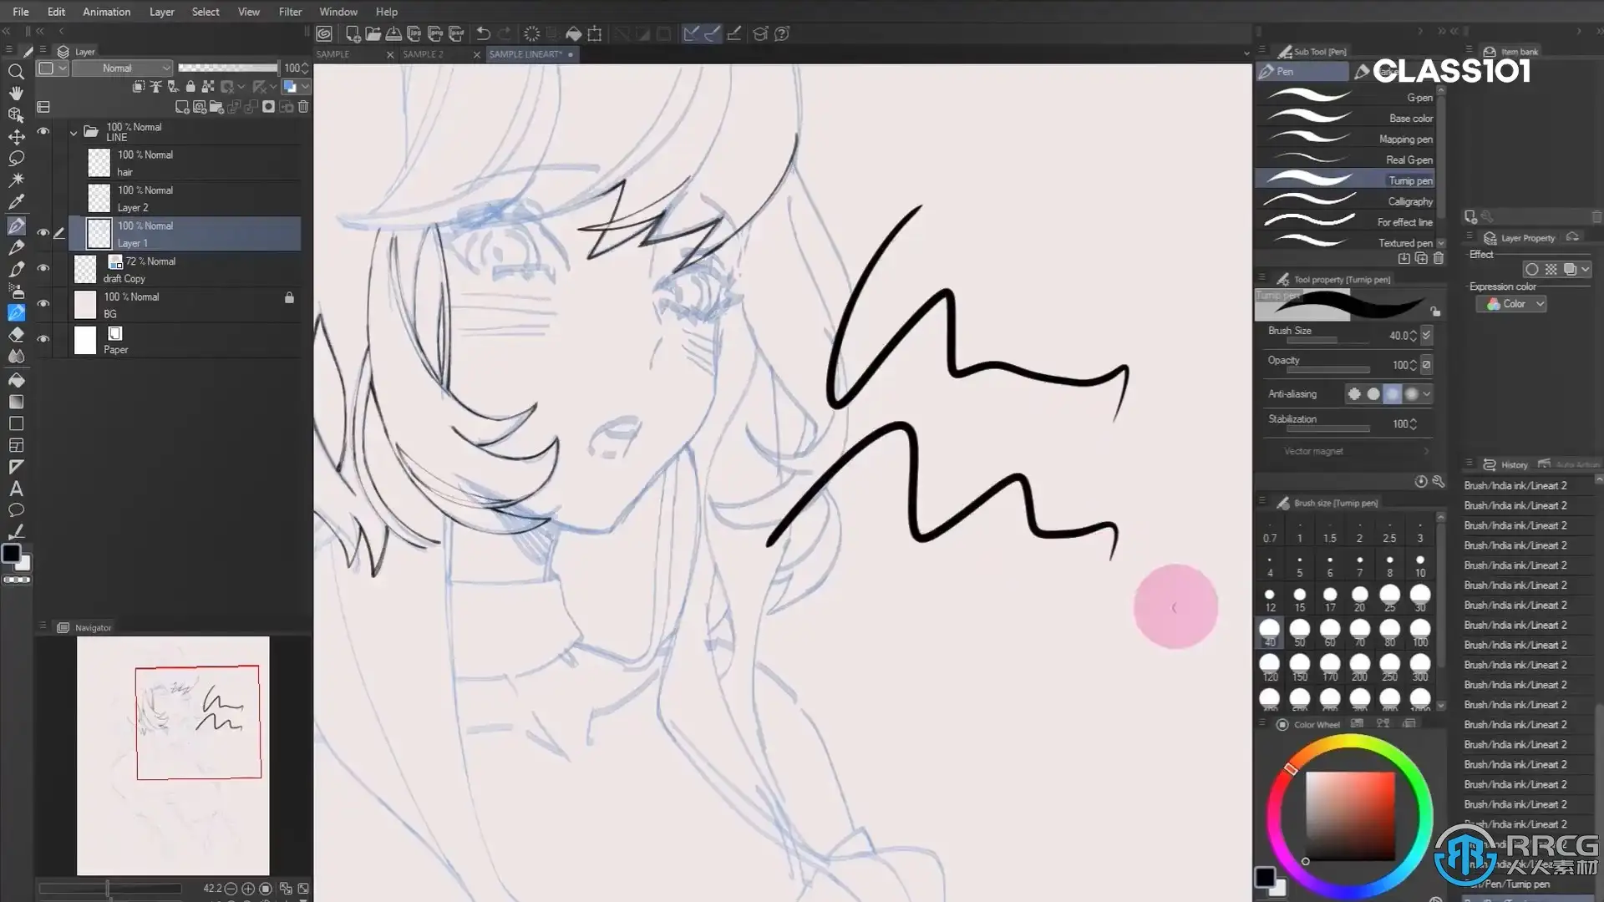
Task: Select the Zoom magnifier tool
Action: pyautogui.click(x=16, y=72)
